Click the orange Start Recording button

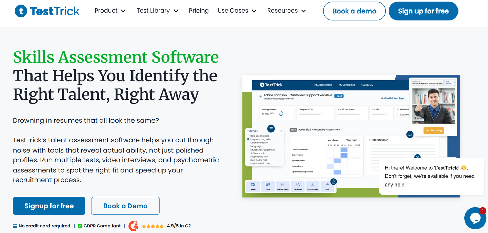tap(433, 130)
